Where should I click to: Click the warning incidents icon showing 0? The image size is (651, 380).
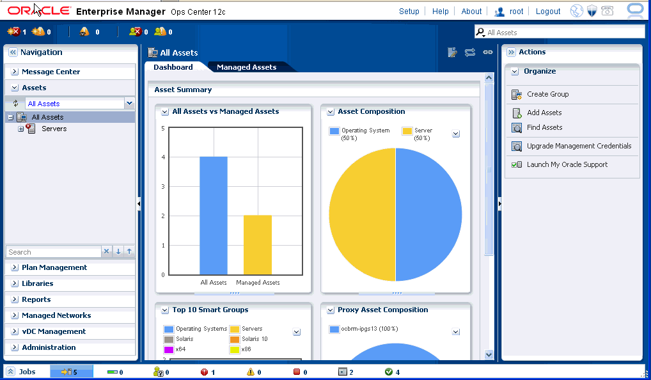pos(38,31)
